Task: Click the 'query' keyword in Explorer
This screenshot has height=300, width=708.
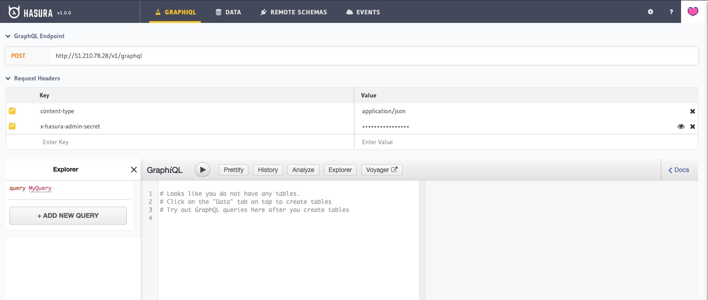Action: pos(18,188)
